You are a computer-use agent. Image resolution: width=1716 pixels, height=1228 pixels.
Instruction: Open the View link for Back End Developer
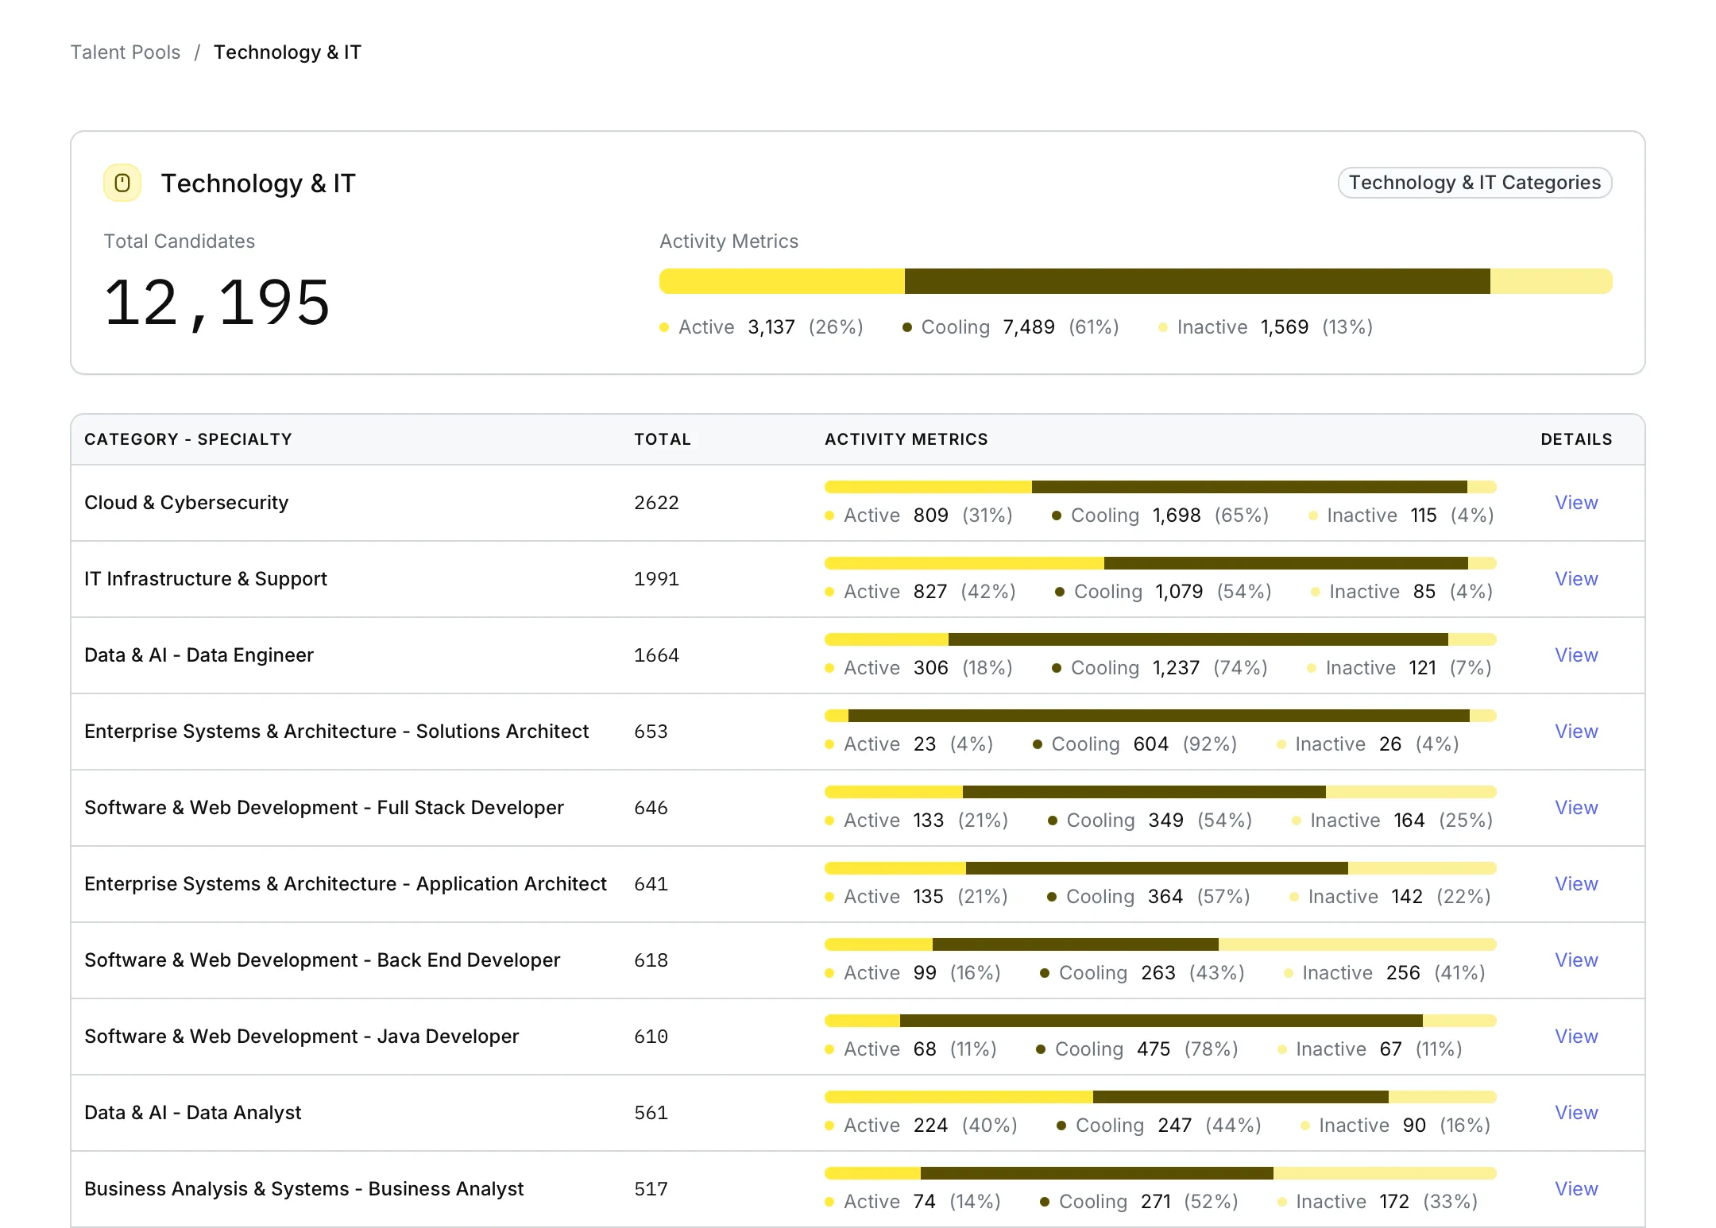point(1575,960)
